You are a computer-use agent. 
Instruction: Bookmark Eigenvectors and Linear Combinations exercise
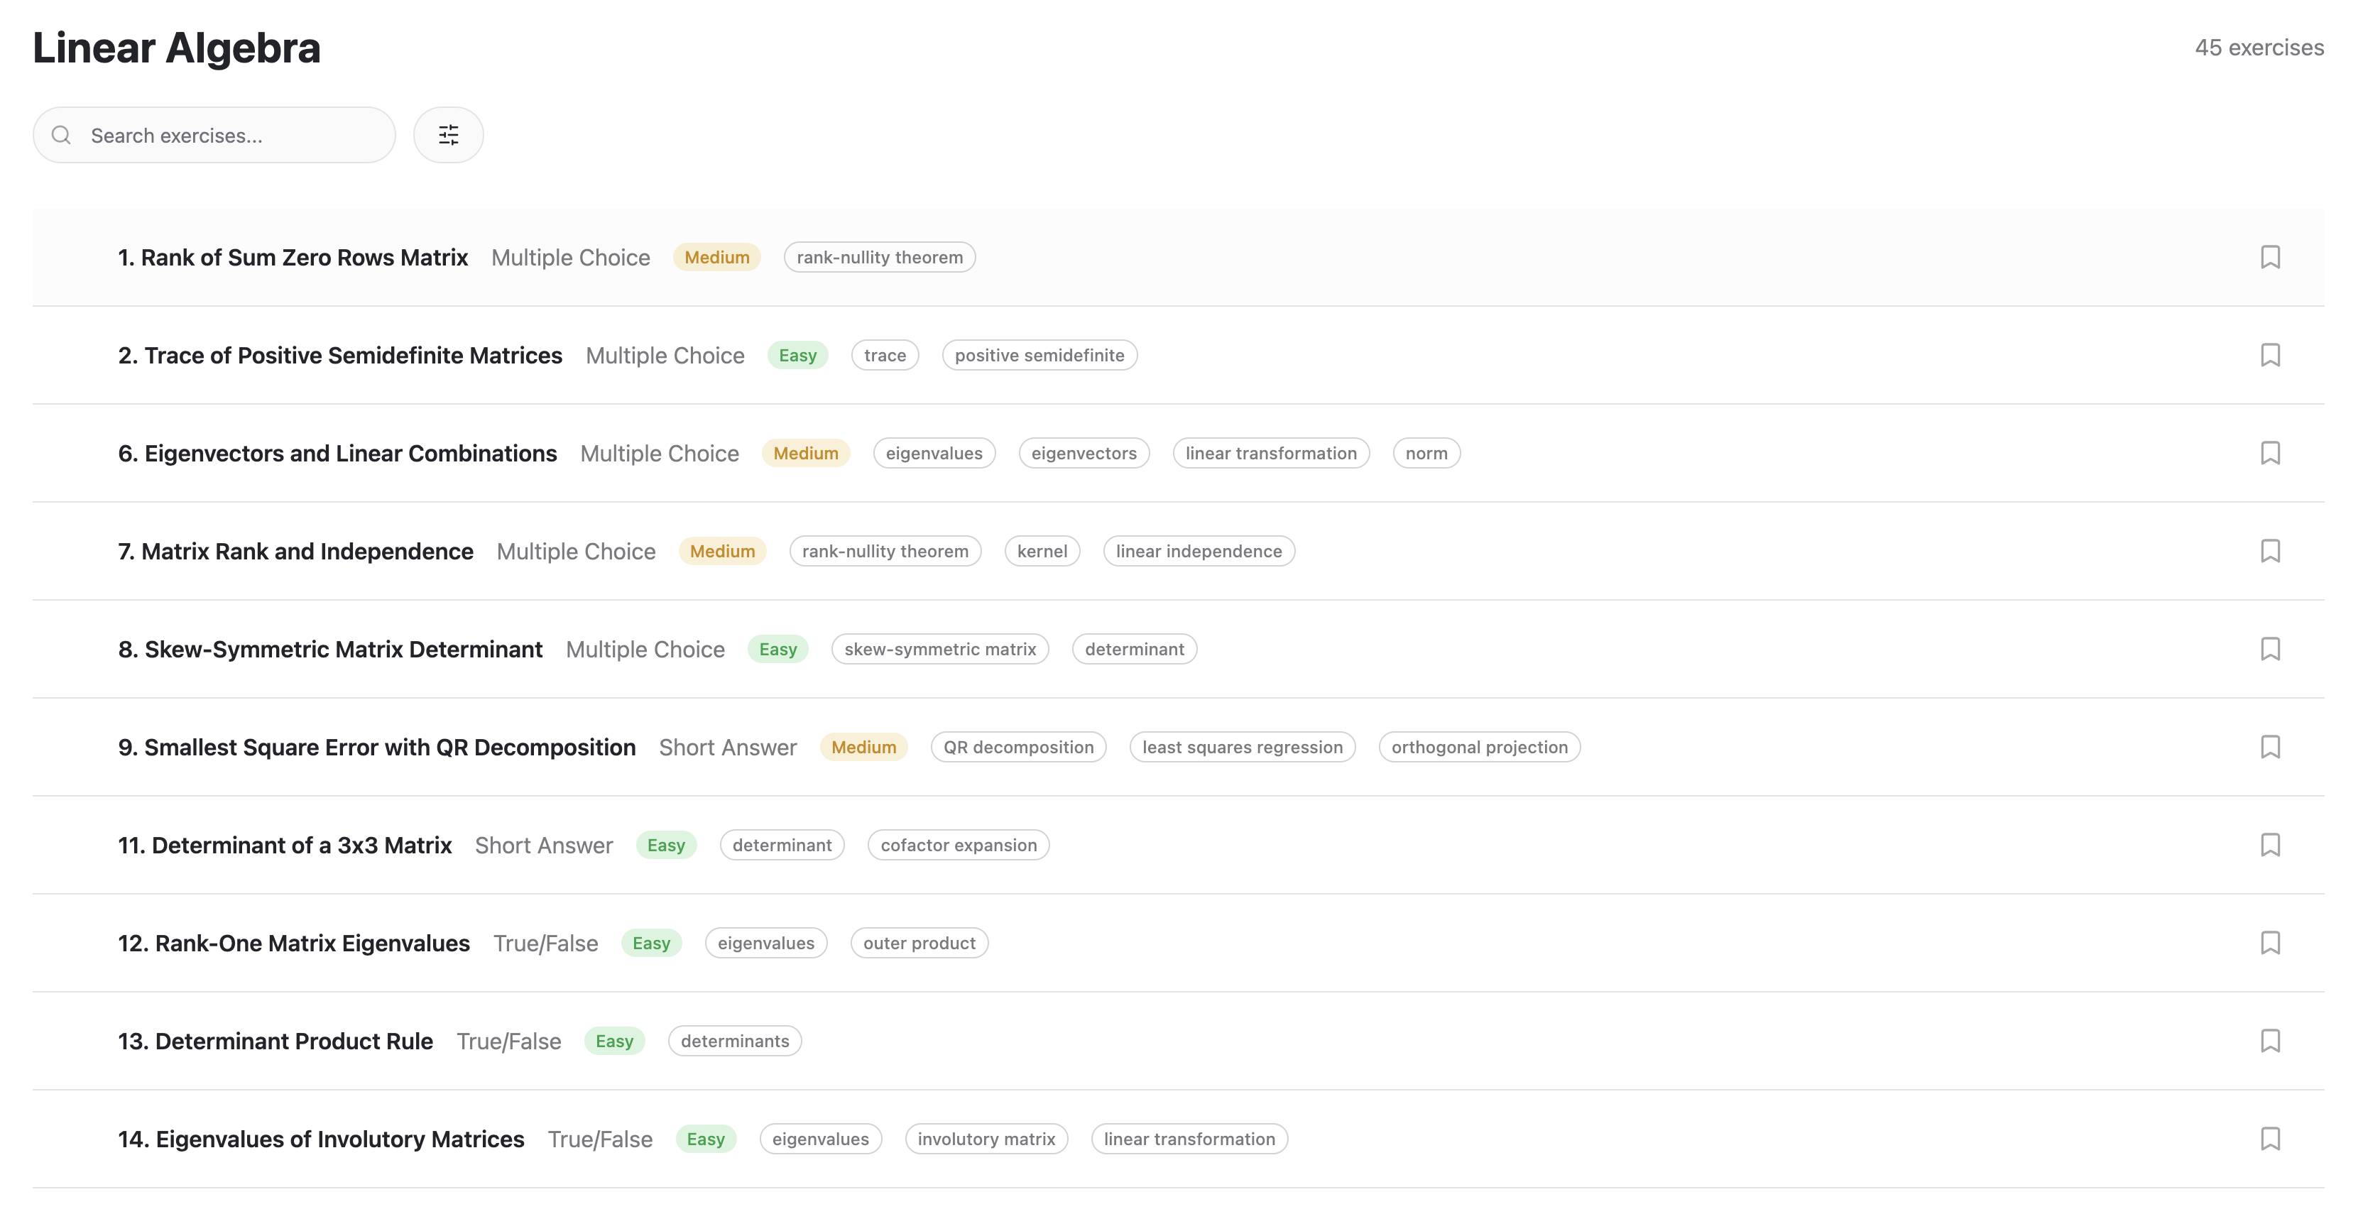click(2271, 453)
